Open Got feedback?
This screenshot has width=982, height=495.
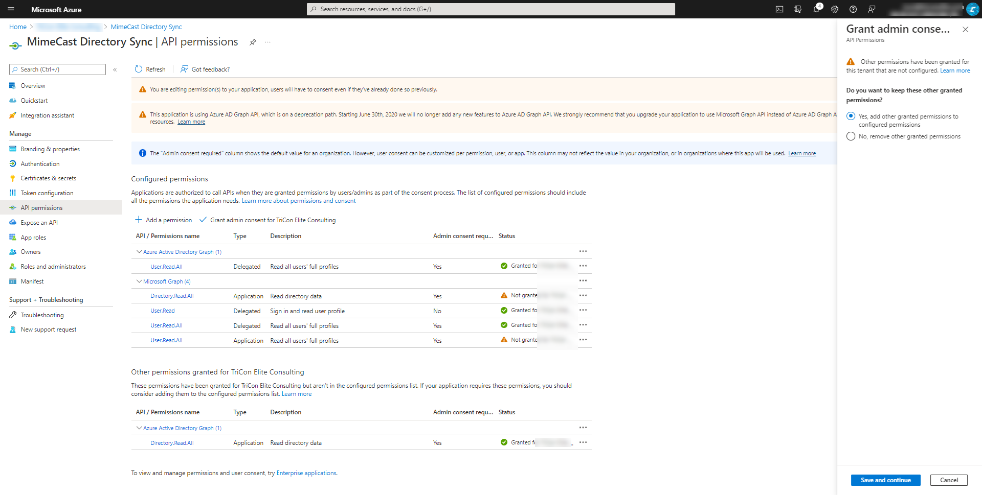pyautogui.click(x=205, y=69)
